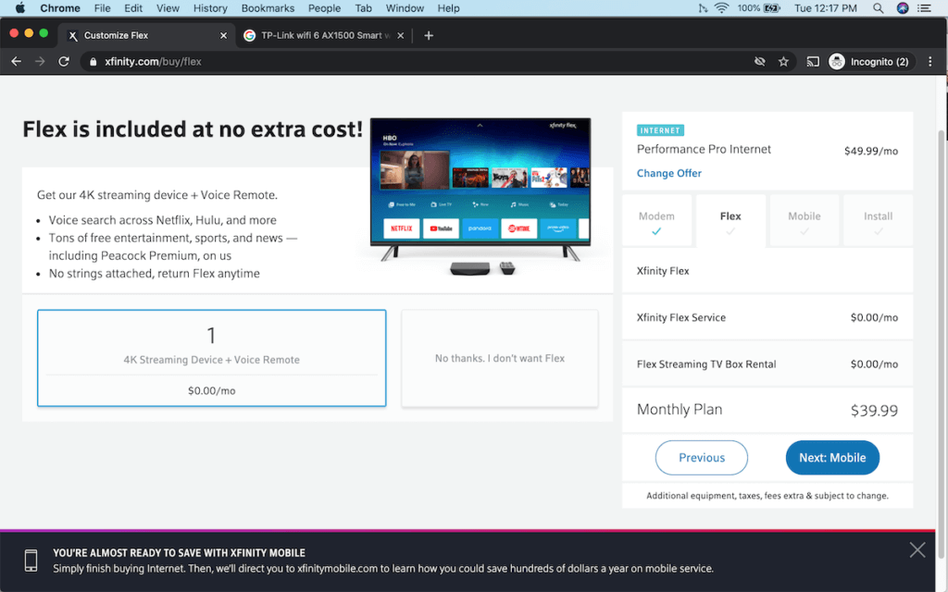Click the battery status icon
Image resolution: width=948 pixels, height=592 pixels.
coord(771,7)
